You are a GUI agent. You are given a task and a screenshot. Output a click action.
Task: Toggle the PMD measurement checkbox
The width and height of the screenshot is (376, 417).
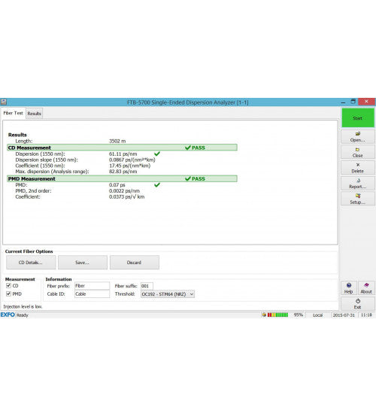click(8, 294)
